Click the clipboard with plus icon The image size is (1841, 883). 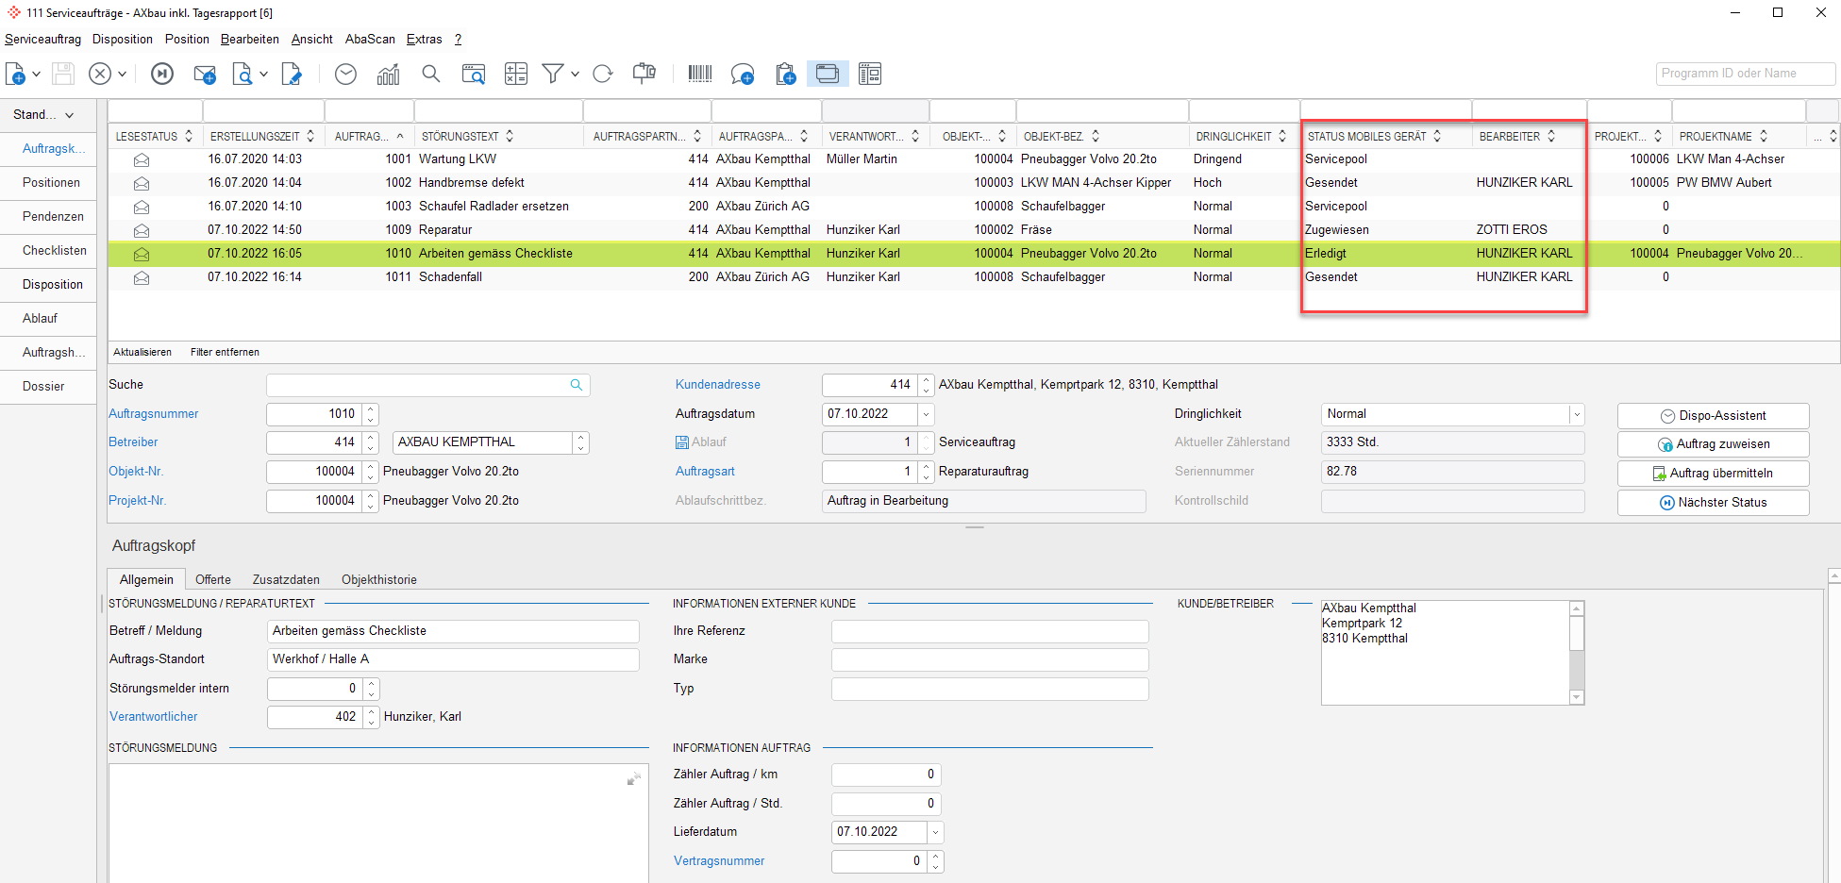coord(785,74)
